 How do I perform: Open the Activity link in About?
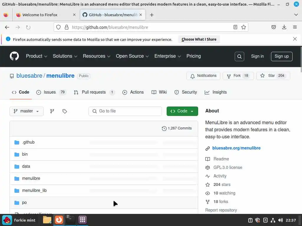click(216, 176)
